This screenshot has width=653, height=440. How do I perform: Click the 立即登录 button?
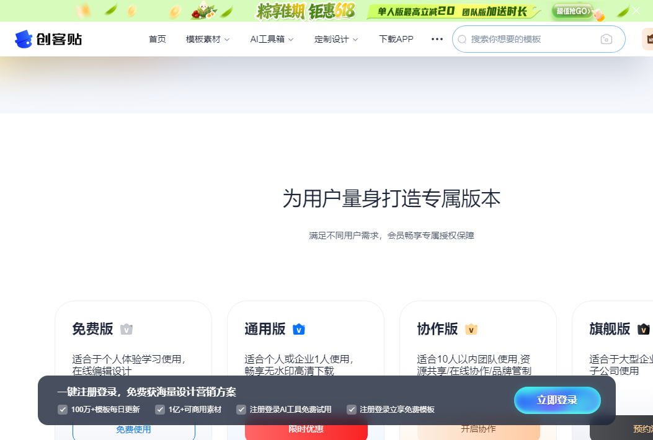(557, 400)
